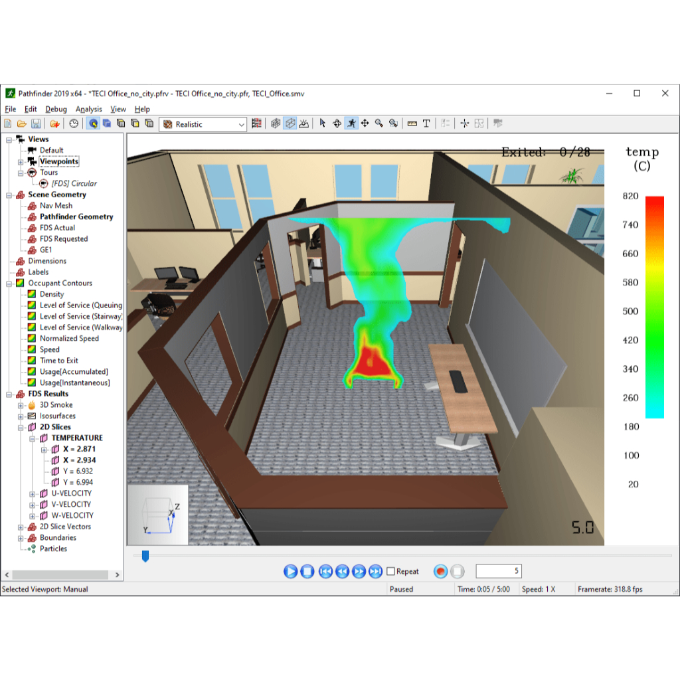Select the [FDS] Circular tour
Screen dimensions: 680x680
click(74, 183)
